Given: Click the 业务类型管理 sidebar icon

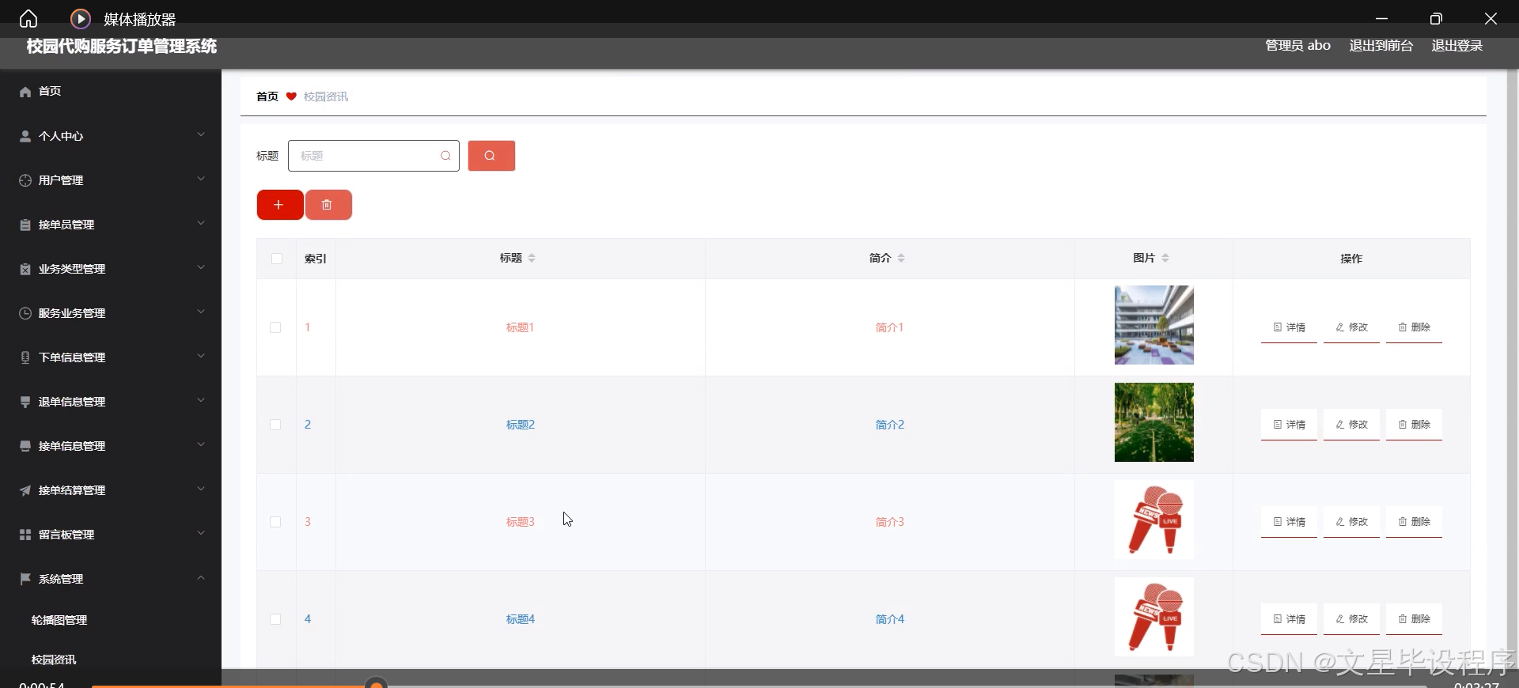Looking at the screenshot, I should [x=25, y=269].
